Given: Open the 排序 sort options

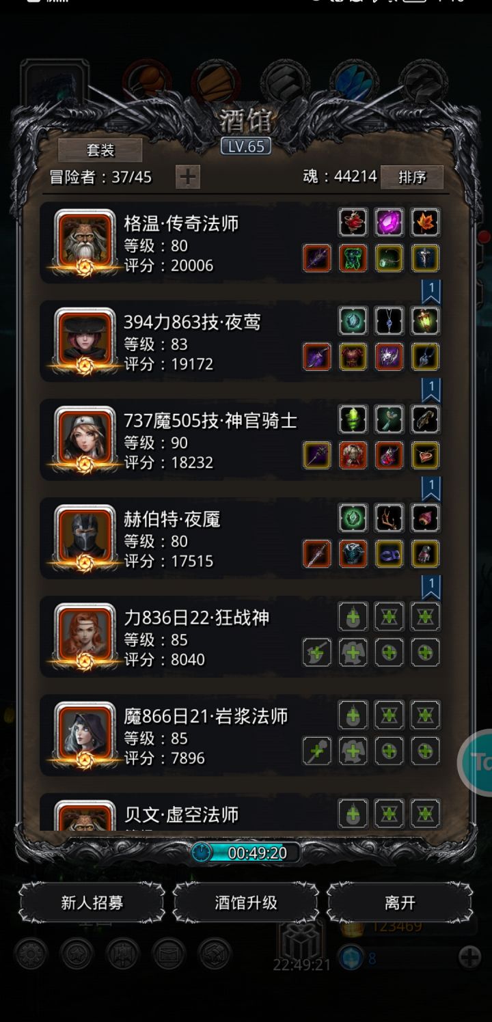Looking at the screenshot, I should coord(412,177).
